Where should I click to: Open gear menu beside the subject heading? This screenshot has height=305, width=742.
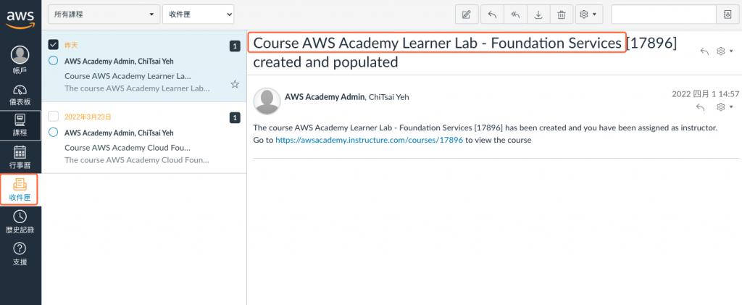[x=724, y=51]
